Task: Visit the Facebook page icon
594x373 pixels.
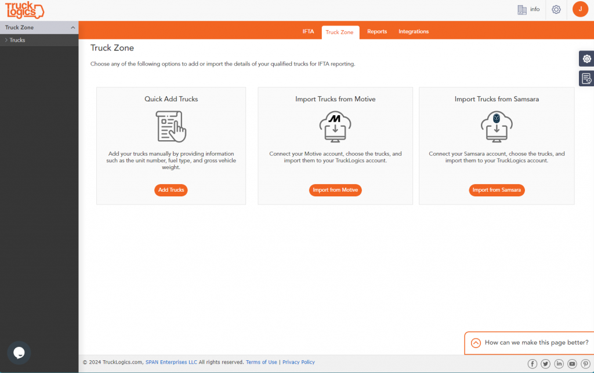Action: coord(533,364)
